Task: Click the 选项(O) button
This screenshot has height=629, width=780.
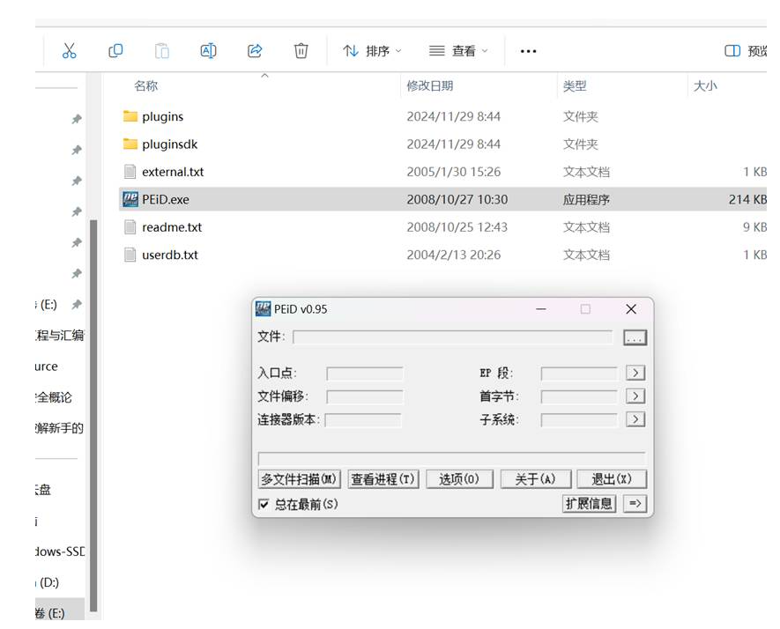Action: tap(459, 479)
